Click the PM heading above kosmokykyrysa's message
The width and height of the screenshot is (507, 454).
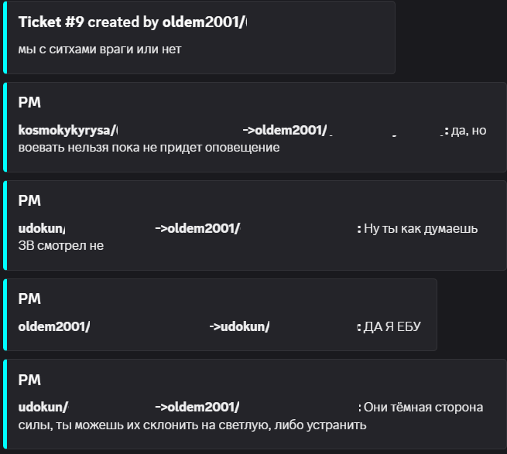29,102
